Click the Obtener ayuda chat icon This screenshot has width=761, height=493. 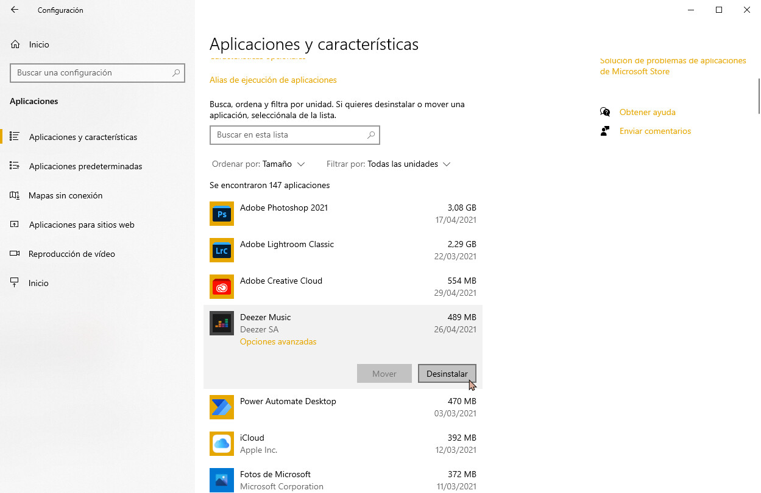[605, 112]
